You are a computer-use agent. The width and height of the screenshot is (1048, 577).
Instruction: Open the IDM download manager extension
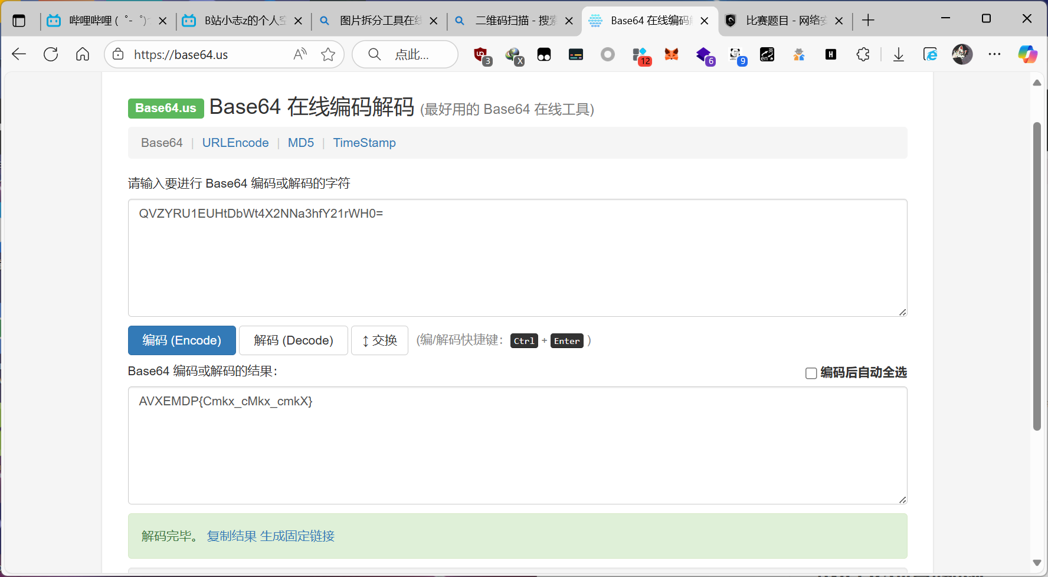(514, 54)
